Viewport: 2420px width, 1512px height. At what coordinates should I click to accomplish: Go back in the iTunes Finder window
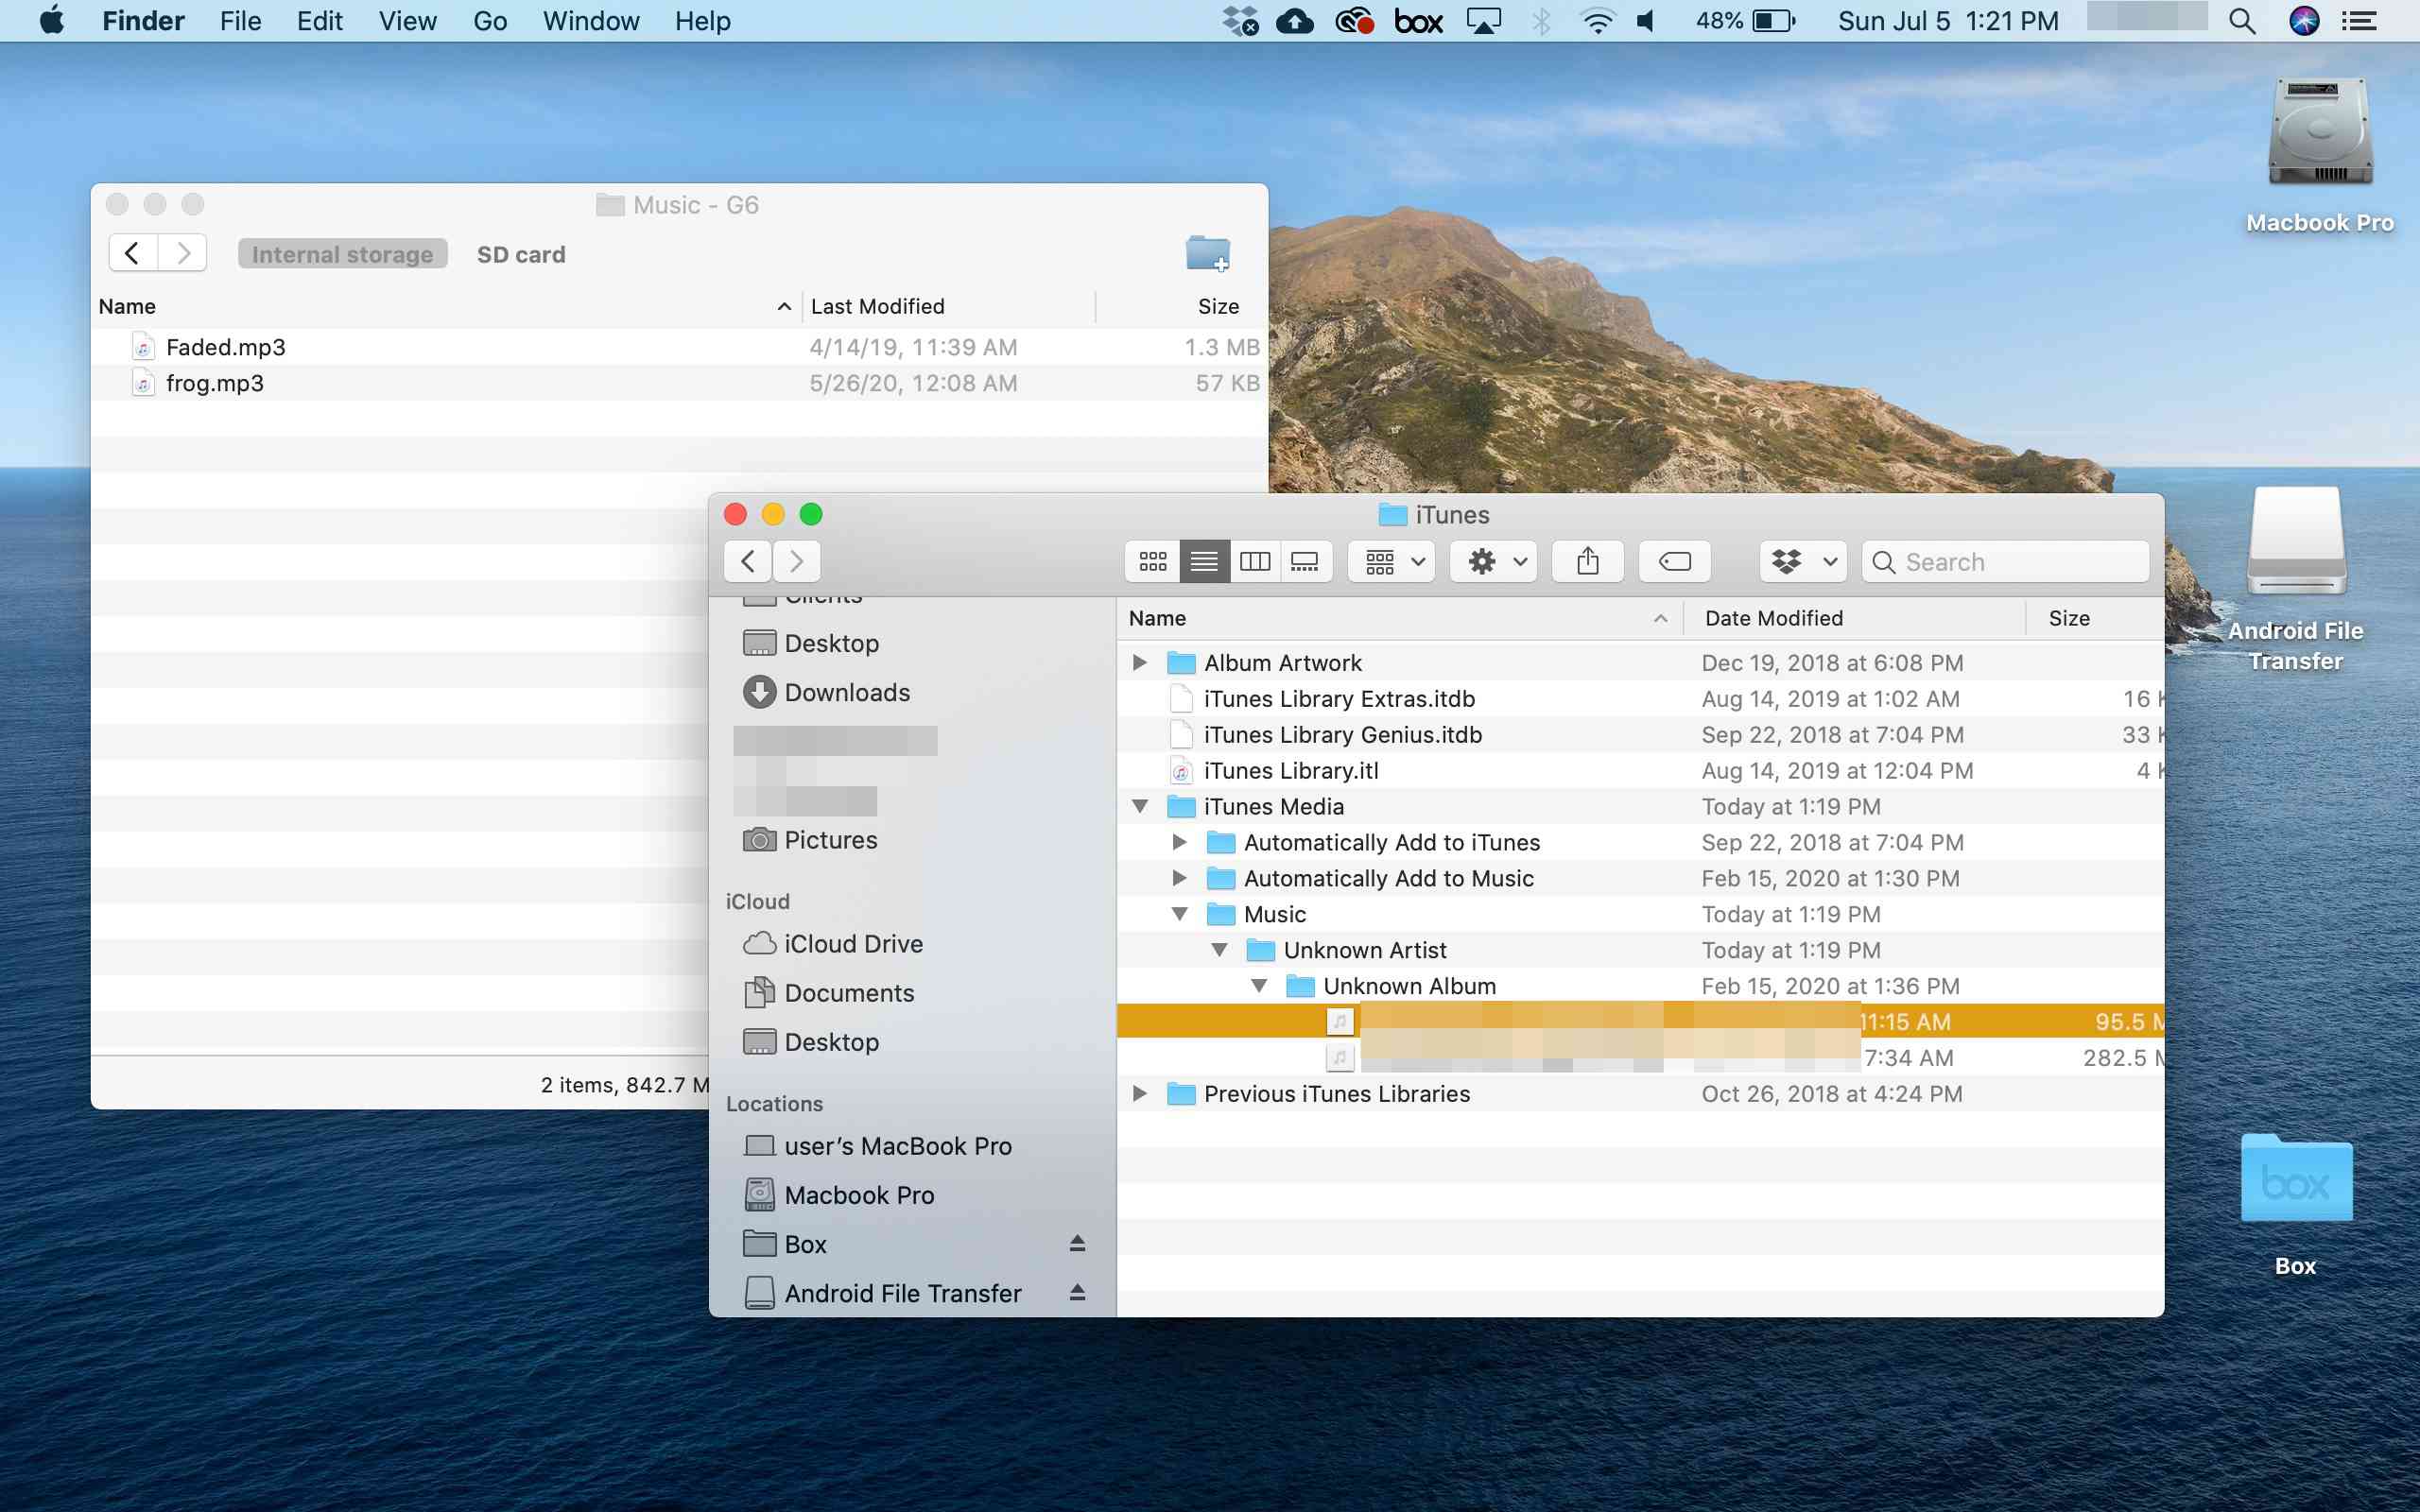[x=748, y=562]
